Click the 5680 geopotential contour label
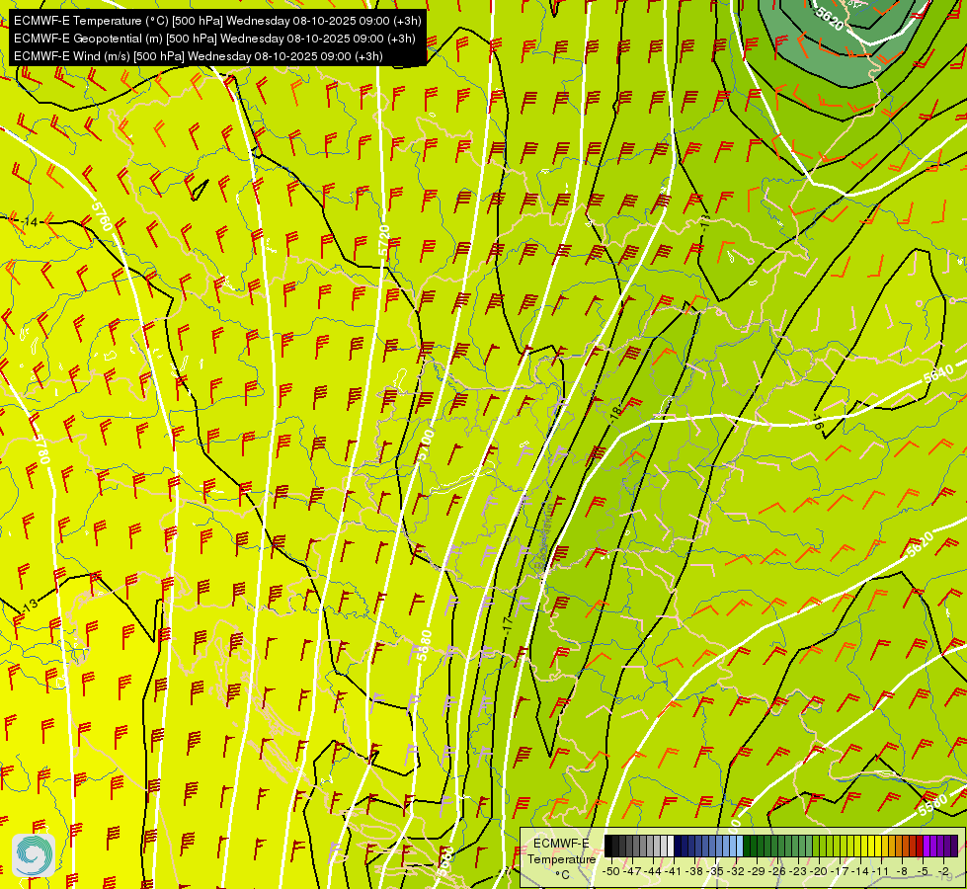 [x=425, y=645]
